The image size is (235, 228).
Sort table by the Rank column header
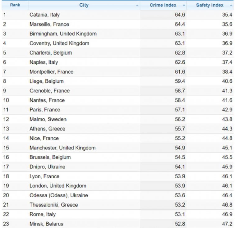point(15,5)
